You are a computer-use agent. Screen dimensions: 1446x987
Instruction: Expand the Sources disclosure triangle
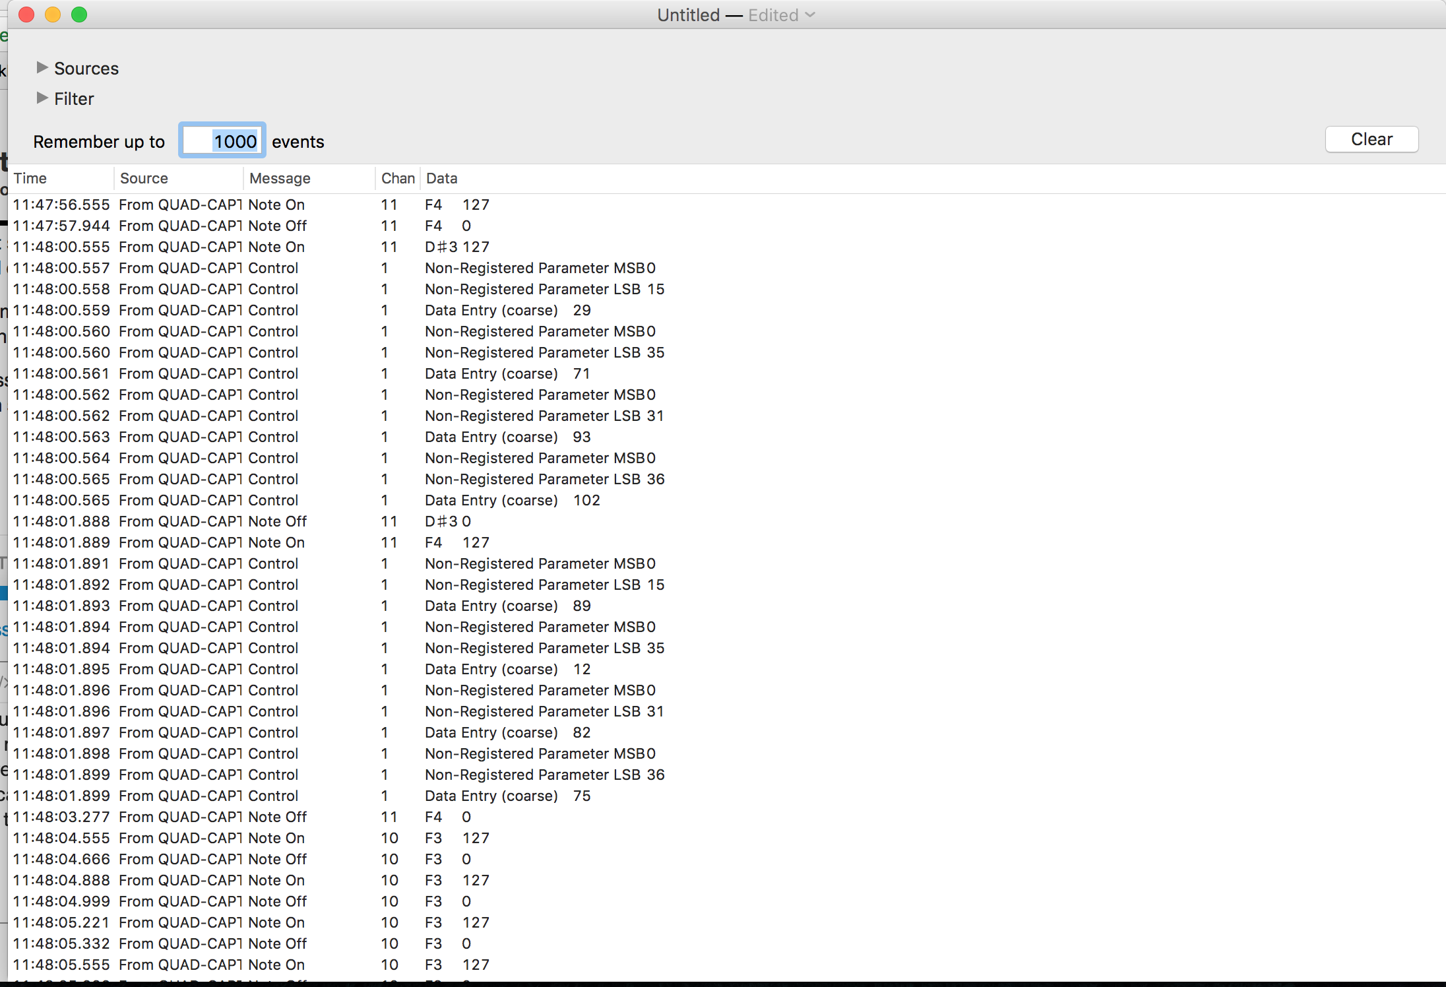tap(42, 67)
